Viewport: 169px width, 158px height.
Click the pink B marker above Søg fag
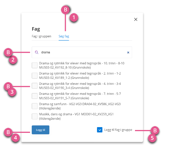click(x=65, y=10)
